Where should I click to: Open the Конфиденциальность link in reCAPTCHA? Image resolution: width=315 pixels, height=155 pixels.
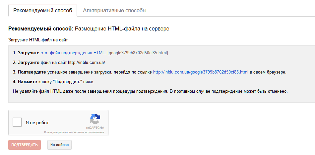[x=58, y=132]
